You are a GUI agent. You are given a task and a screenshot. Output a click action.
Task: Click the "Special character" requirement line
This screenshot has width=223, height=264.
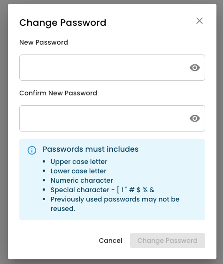click(x=102, y=190)
